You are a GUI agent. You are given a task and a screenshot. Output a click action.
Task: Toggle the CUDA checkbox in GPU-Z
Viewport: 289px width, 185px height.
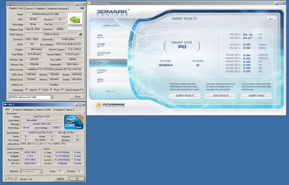pyautogui.click(x=40, y=90)
